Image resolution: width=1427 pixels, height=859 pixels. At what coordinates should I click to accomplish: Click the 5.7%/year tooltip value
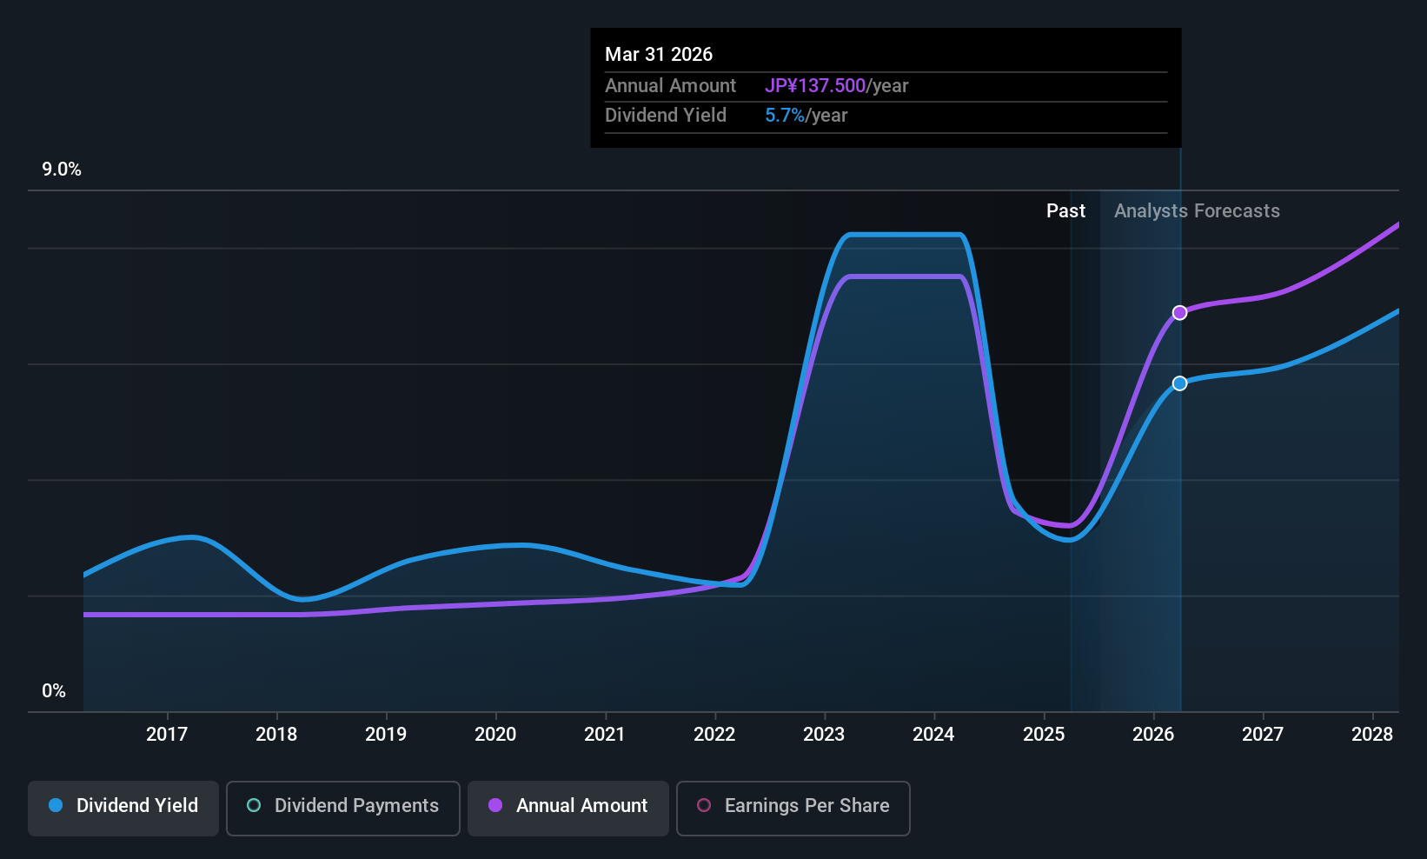pyautogui.click(x=806, y=116)
